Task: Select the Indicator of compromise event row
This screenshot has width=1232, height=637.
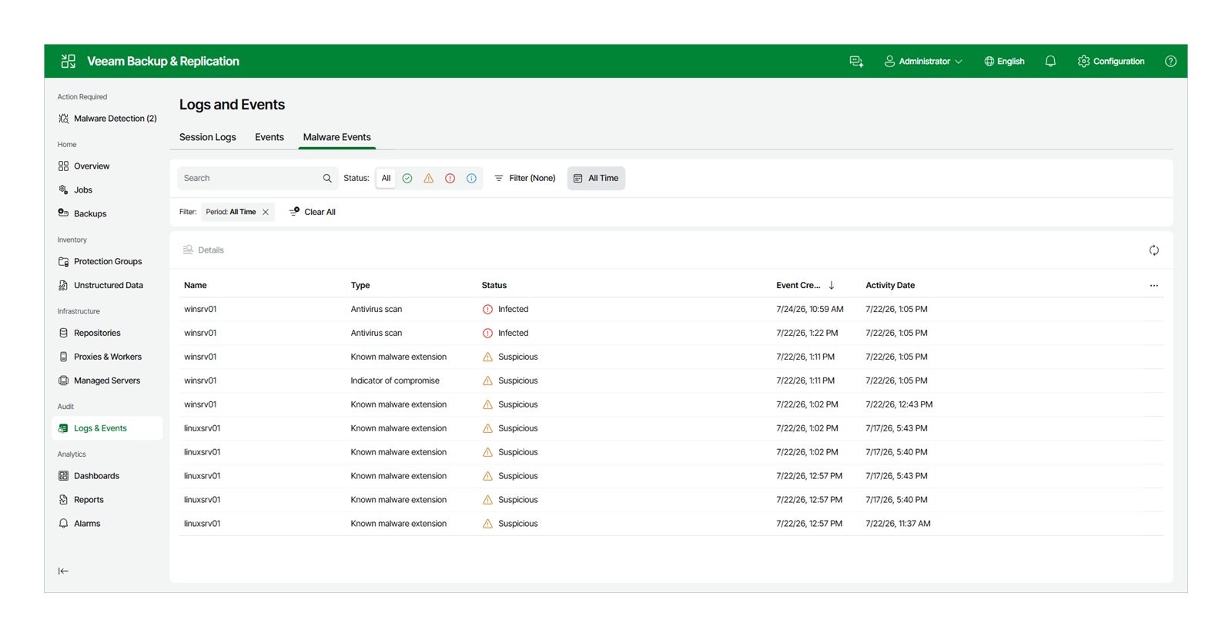Action: point(671,381)
